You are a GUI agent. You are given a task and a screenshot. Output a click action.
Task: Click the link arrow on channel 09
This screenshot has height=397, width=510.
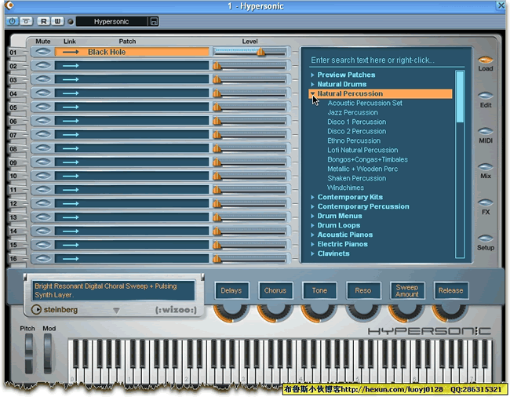tap(71, 162)
